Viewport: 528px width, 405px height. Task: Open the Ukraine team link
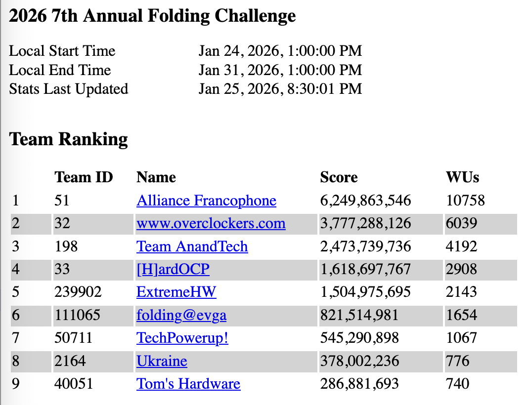162,361
